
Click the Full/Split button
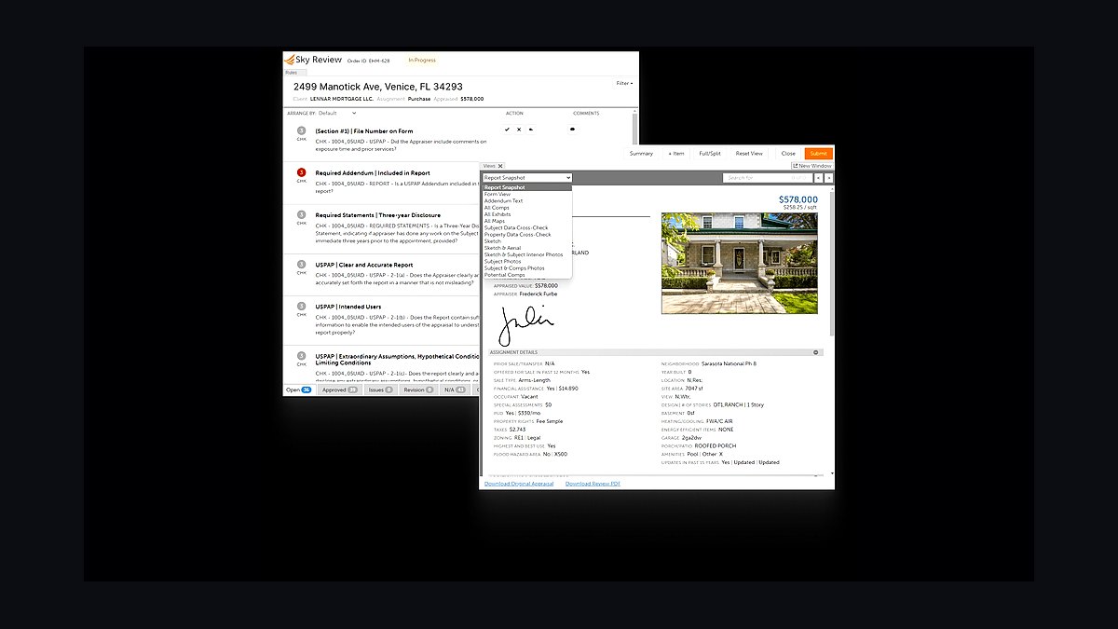(710, 153)
